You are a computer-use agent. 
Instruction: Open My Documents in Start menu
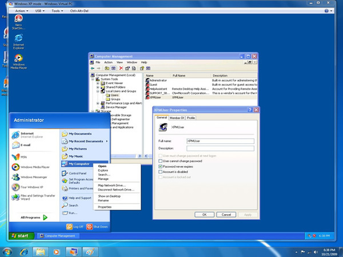(x=77, y=134)
